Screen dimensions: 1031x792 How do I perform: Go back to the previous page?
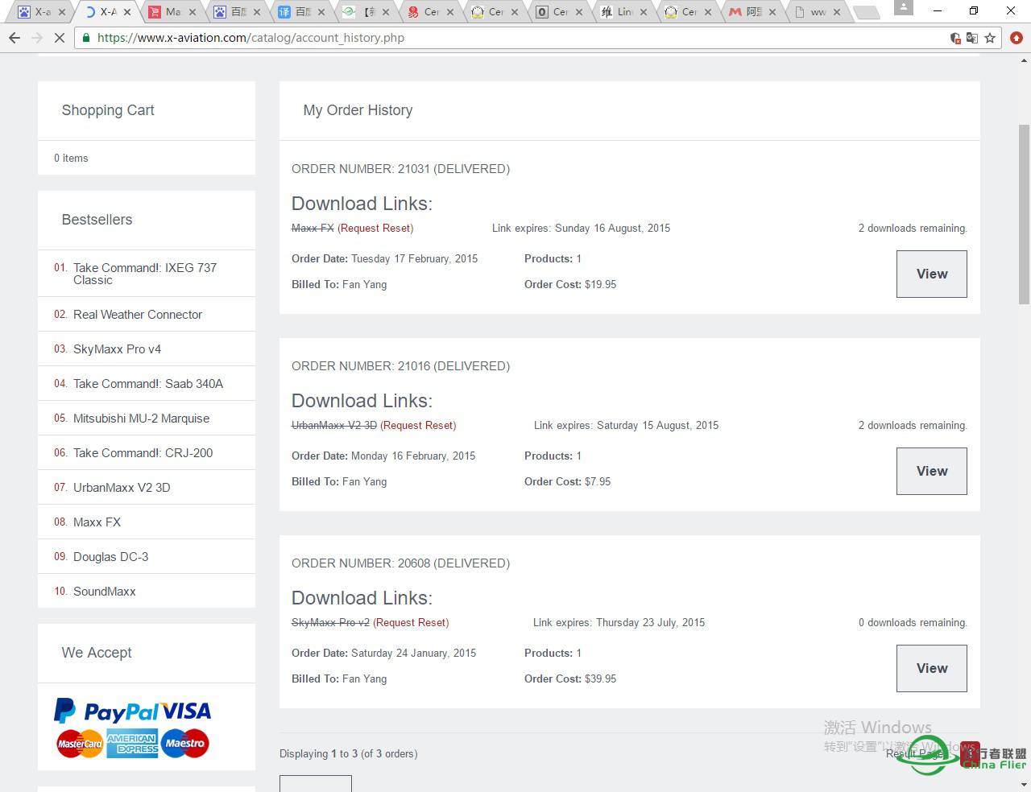tap(14, 38)
